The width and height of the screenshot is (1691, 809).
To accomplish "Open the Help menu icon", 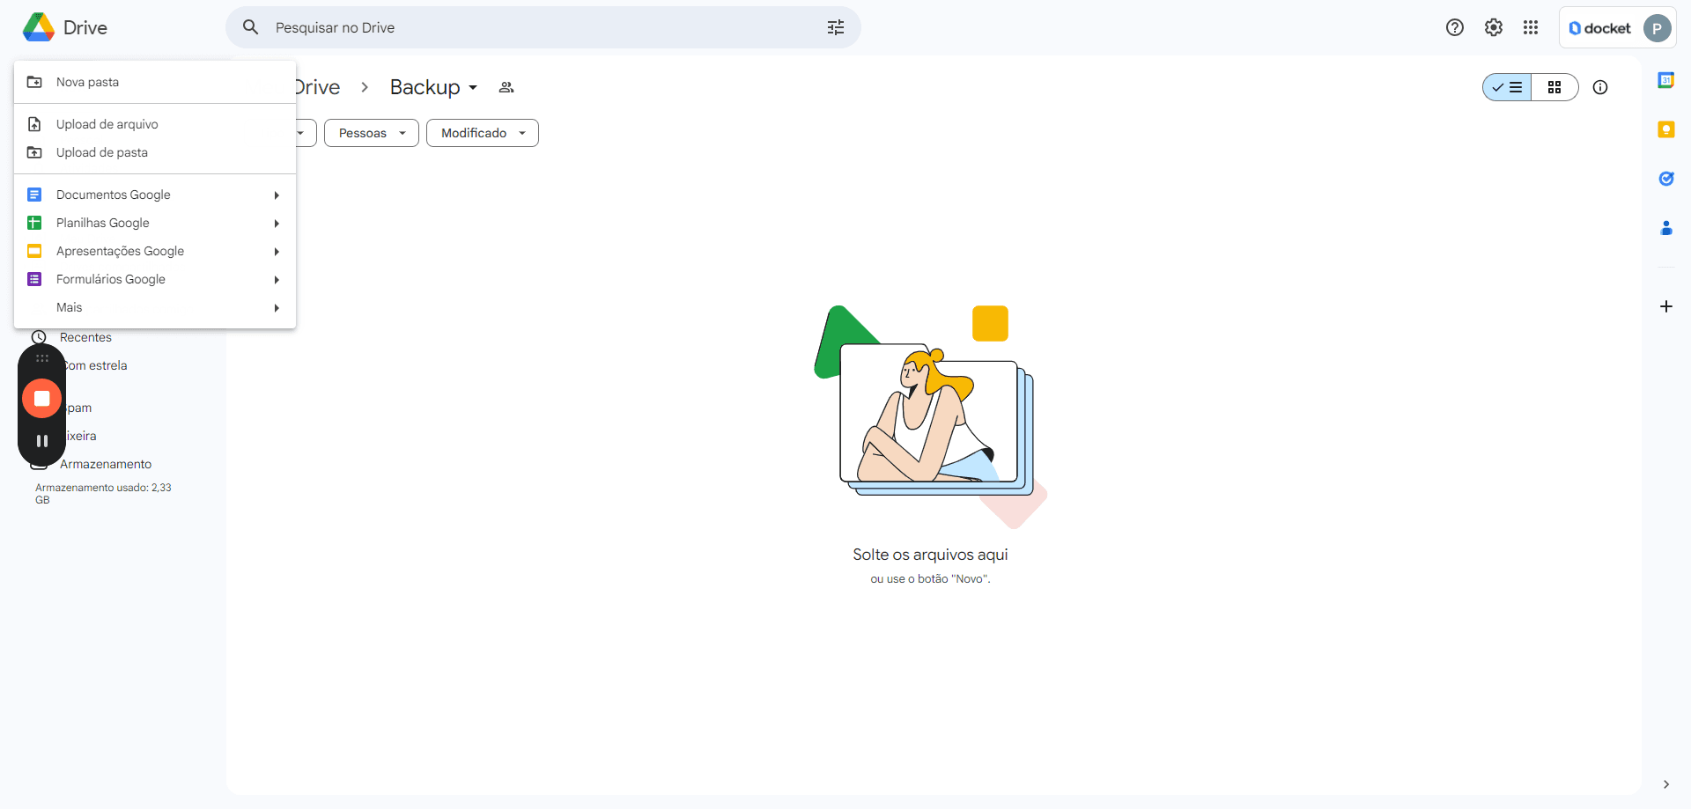I will coord(1455,27).
